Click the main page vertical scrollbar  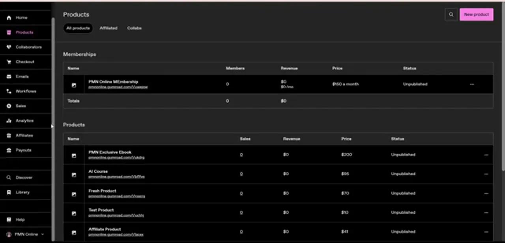tap(503, 86)
